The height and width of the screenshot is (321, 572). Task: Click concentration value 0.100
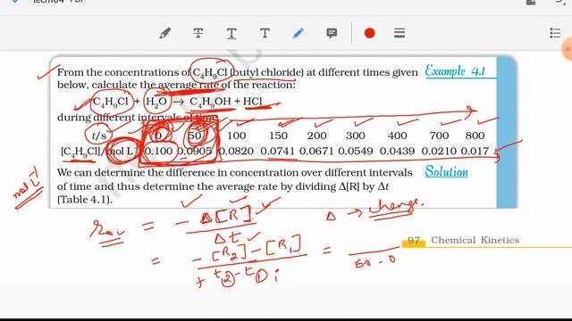coord(159,151)
